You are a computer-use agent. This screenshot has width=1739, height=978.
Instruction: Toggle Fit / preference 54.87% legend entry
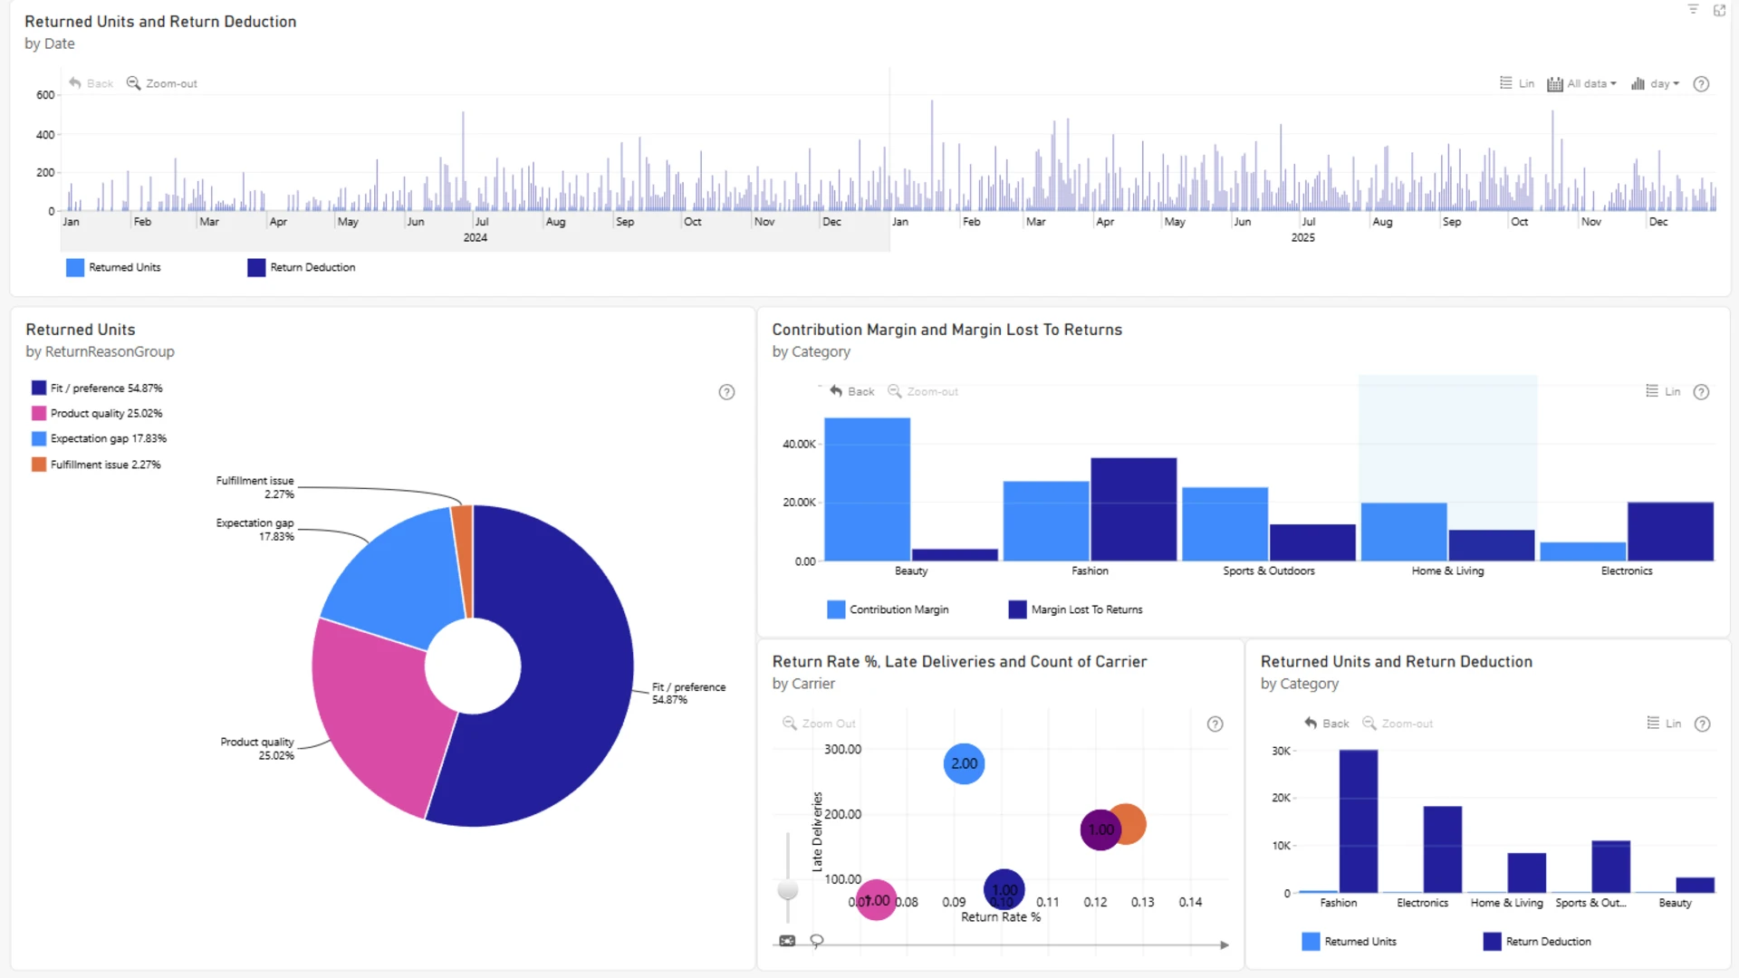point(97,388)
